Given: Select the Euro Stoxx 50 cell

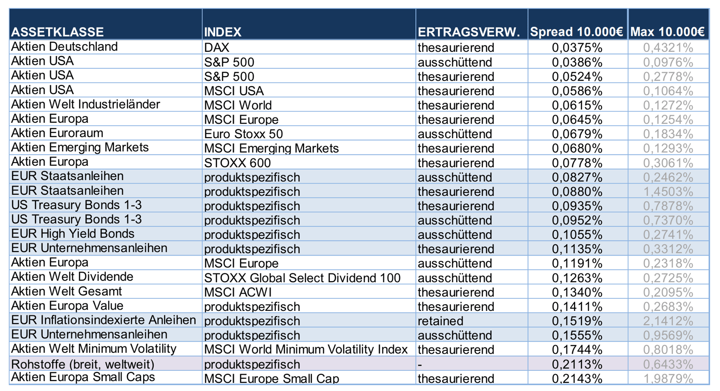Looking at the screenshot, I should (243, 134).
